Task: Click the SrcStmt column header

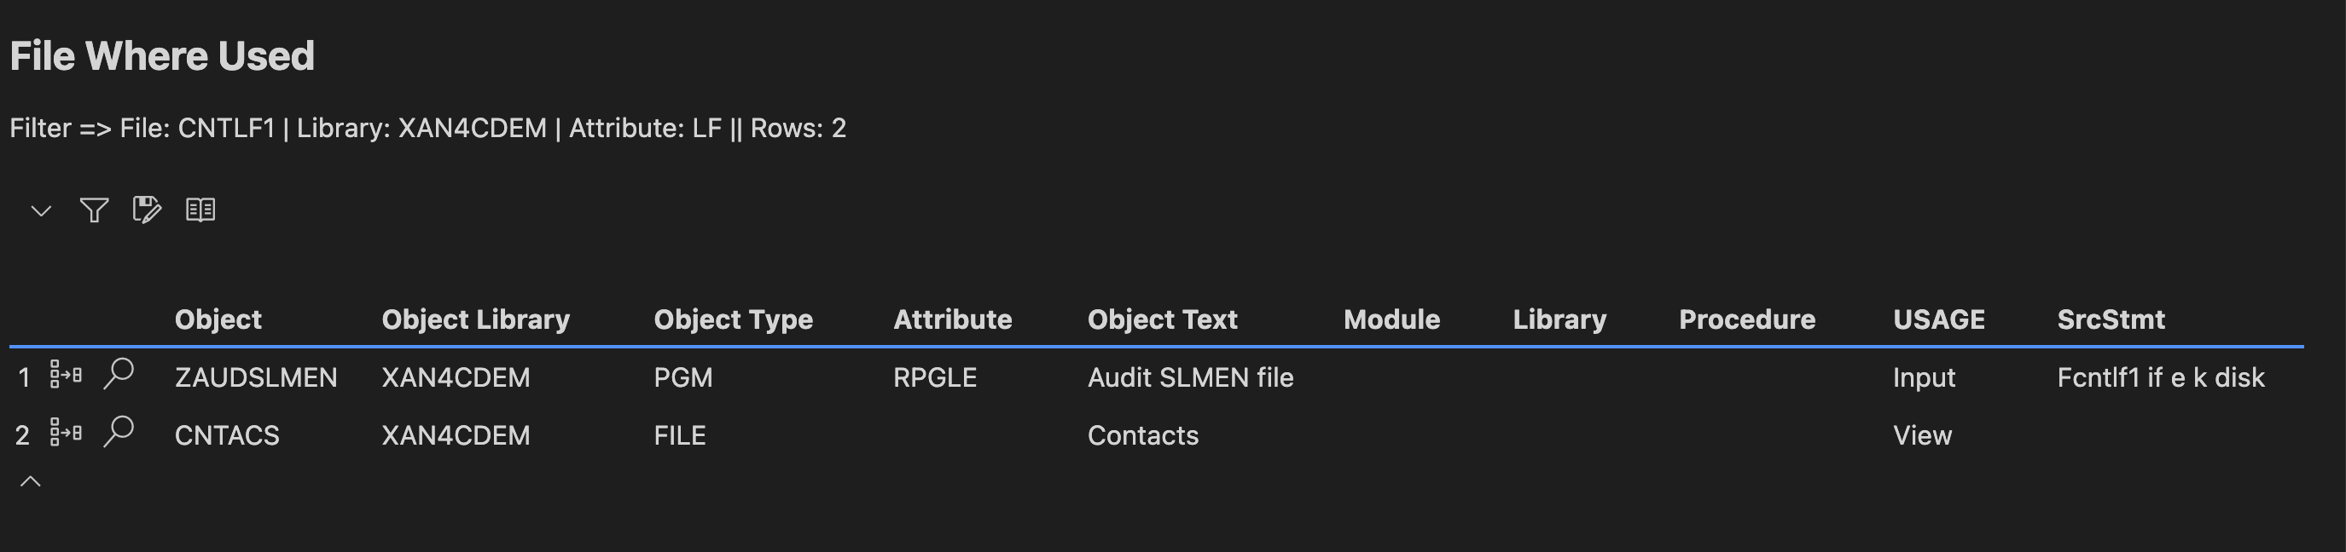Action: point(2111,319)
